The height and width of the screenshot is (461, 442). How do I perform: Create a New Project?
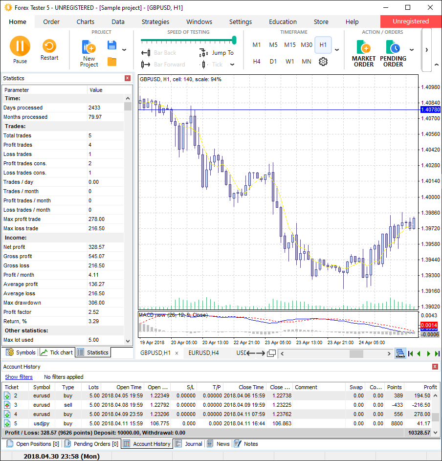point(89,53)
